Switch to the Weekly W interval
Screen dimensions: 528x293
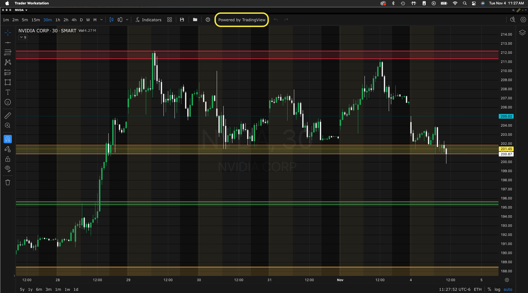(x=88, y=20)
